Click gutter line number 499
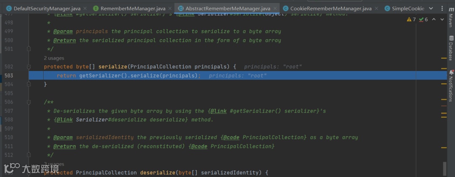 (x=9, y=31)
